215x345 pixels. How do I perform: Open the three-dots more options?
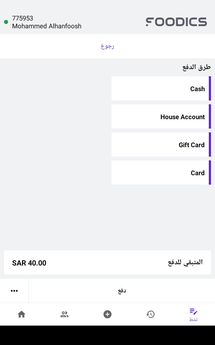pos(14,291)
